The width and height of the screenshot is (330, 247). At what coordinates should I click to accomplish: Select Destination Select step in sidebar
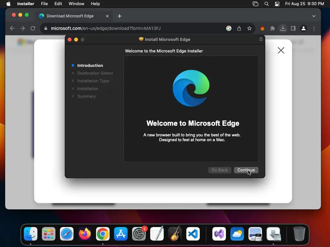click(x=95, y=73)
